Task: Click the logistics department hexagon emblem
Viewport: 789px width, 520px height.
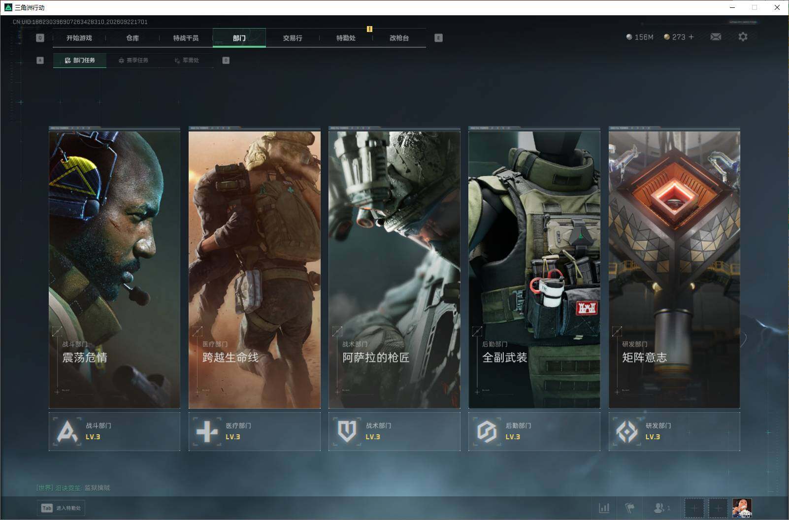Action: click(487, 431)
